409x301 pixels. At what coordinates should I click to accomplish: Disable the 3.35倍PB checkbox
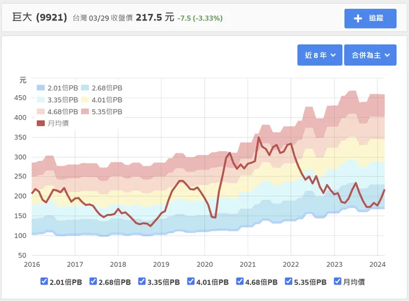(x=142, y=282)
